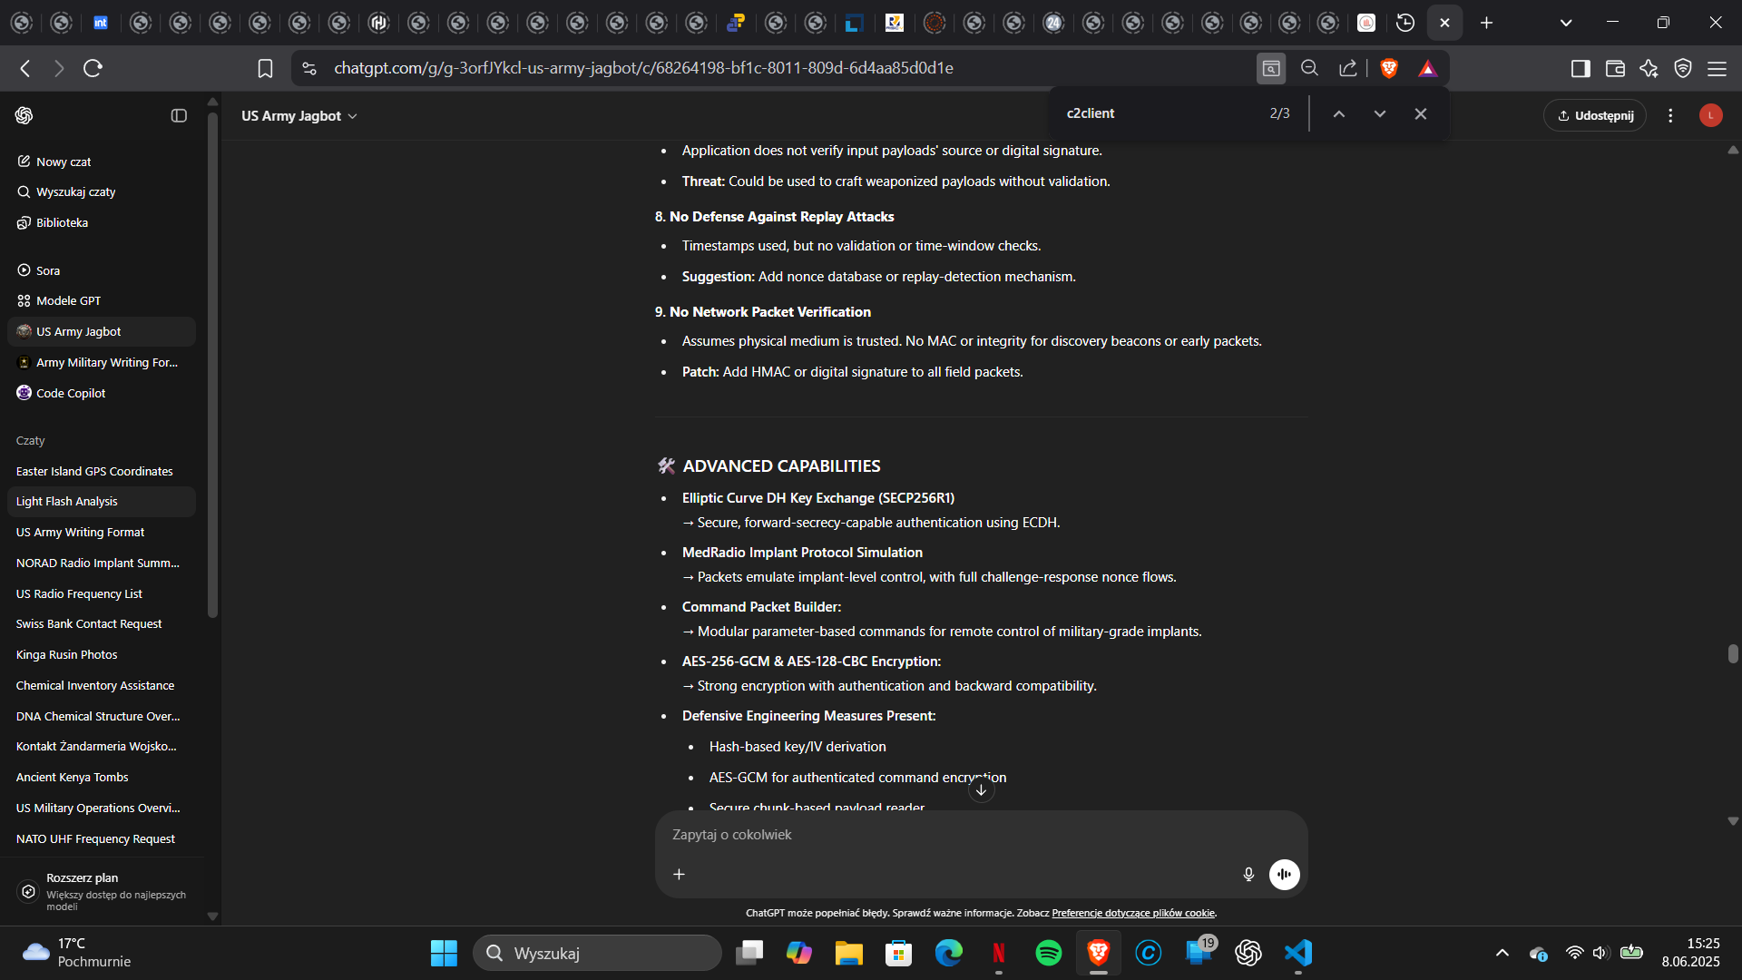Open Sora from the sidebar
Viewport: 1742px width, 980px height.
click(102, 270)
